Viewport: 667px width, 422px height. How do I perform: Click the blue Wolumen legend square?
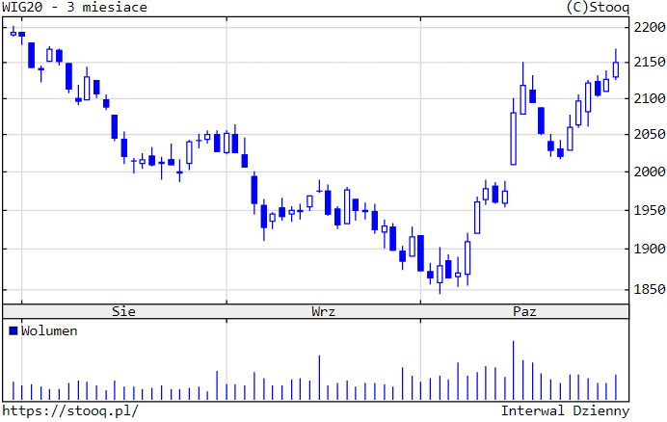point(13,330)
